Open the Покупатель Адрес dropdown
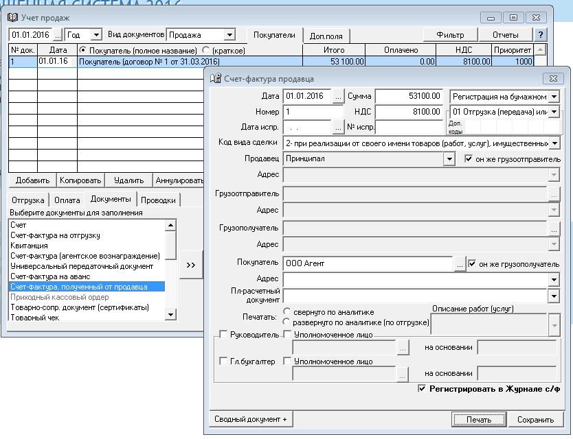 click(x=554, y=280)
